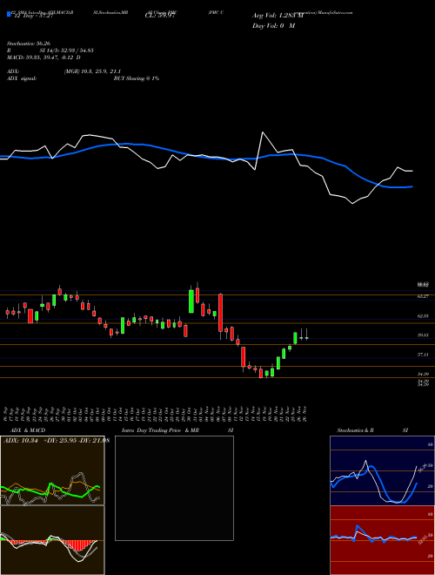
Task: Click the 62.55 price axis label
Action: click(423, 315)
